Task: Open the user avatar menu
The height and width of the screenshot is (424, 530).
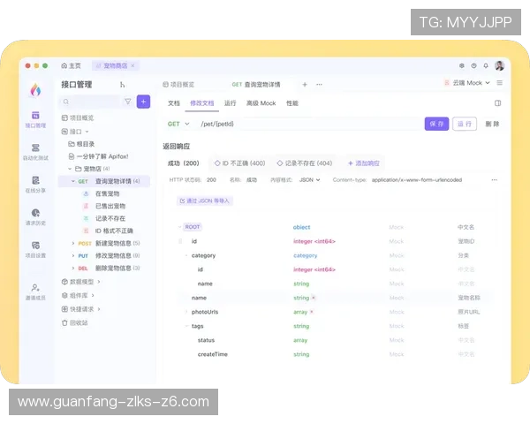Action: click(x=500, y=65)
